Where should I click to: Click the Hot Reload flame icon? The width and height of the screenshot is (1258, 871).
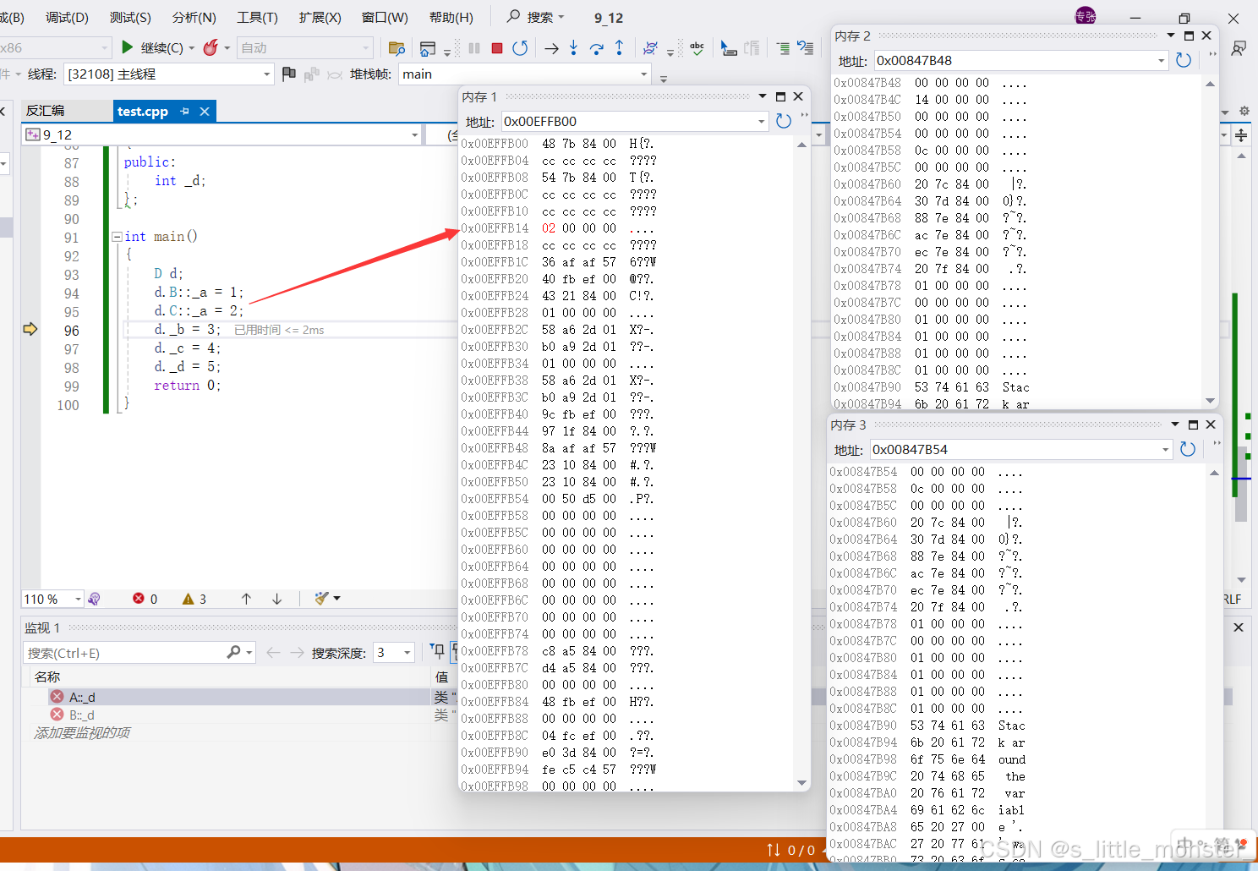(x=211, y=47)
